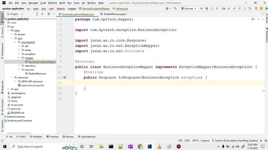Open File Explorer from taskbar
Image resolution: width=268 pixels, height=150 pixels.
101,146
